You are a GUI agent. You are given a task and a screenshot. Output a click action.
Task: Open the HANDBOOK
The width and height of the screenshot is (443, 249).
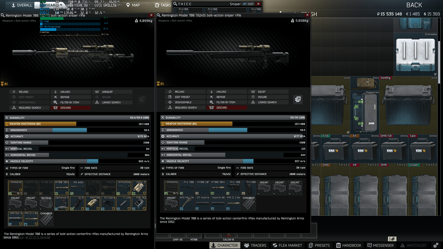[349, 245]
